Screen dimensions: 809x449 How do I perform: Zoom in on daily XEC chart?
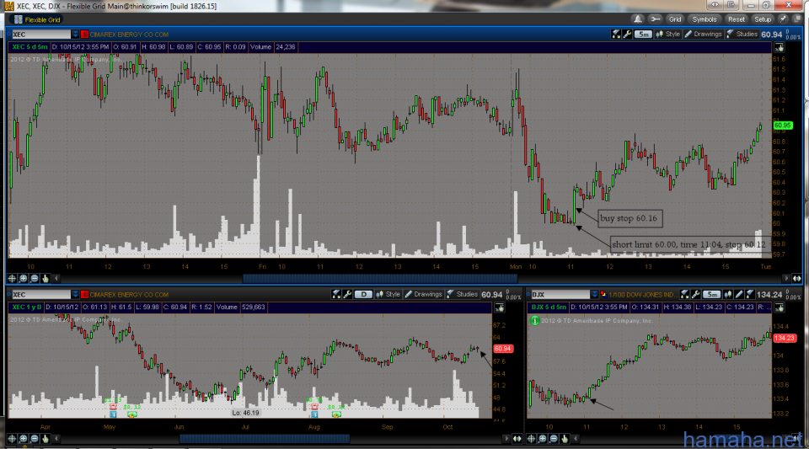24,439
